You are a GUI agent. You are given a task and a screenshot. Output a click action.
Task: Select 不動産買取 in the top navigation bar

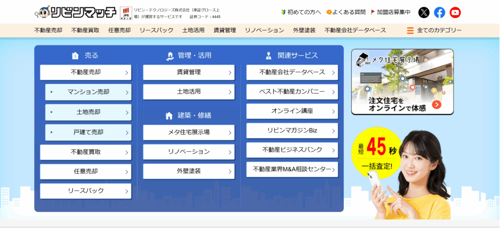(x=85, y=30)
